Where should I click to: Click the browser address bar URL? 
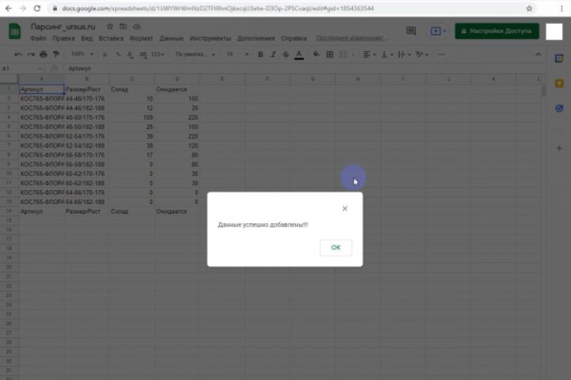[x=218, y=9]
